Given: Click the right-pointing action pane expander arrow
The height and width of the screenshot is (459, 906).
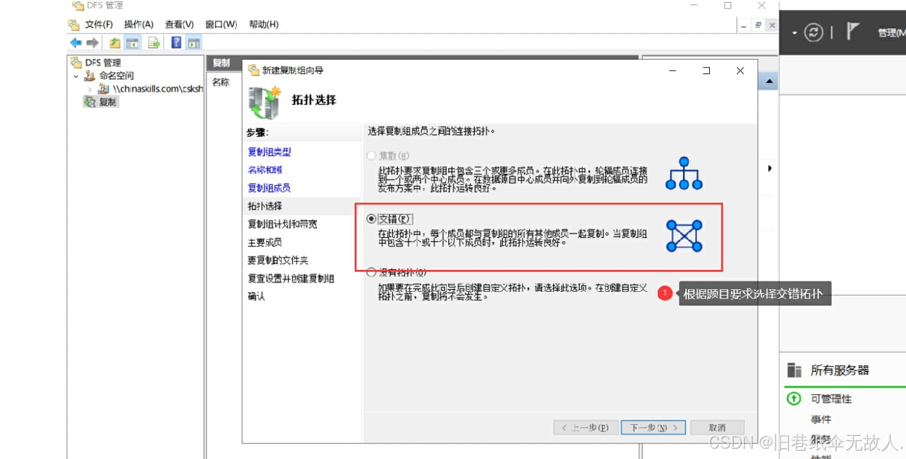Looking at the screenshot, I should pyautogui.click(x=770, y=168).
